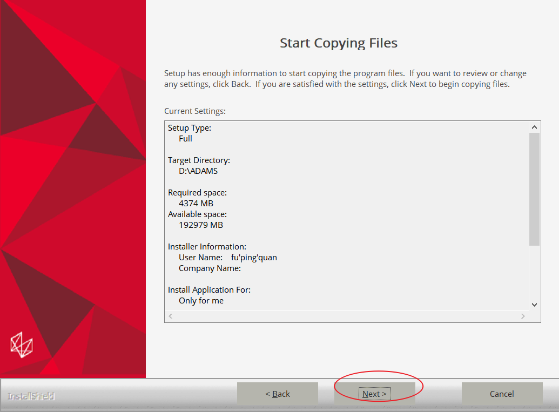Click the Setup Type line
Image resolution: width=559 pixels, height=412 pixels.
click(x=190, y=128)
